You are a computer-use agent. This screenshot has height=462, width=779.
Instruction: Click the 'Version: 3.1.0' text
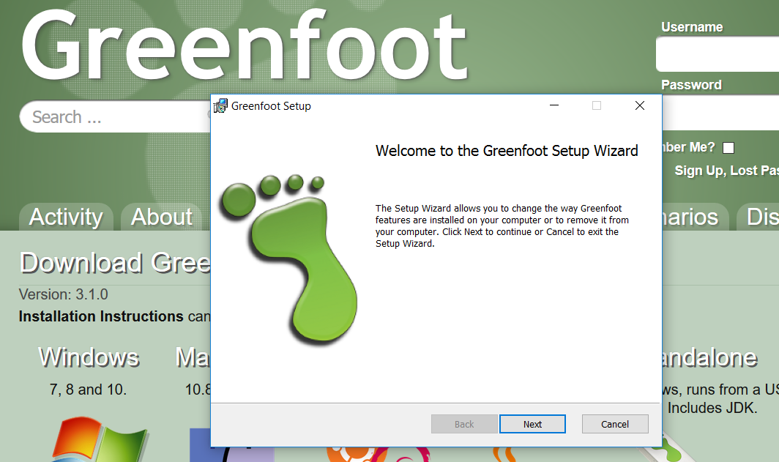tap(64, 294)
